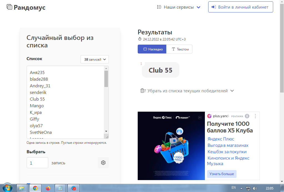Click the К_ира entry in the list
This screenshot has width=284, height=192.
click(36, 112)
